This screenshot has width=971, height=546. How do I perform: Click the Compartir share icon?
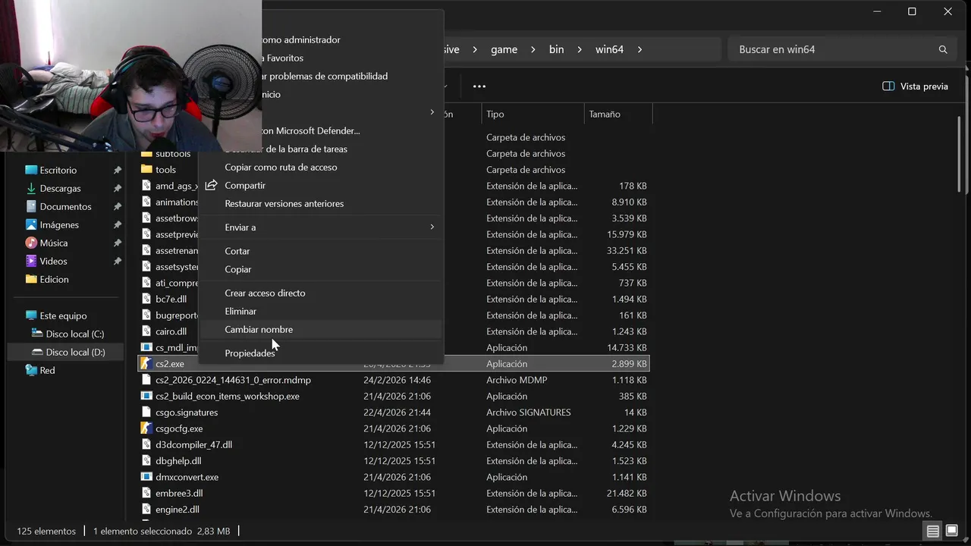coord(211,185)
